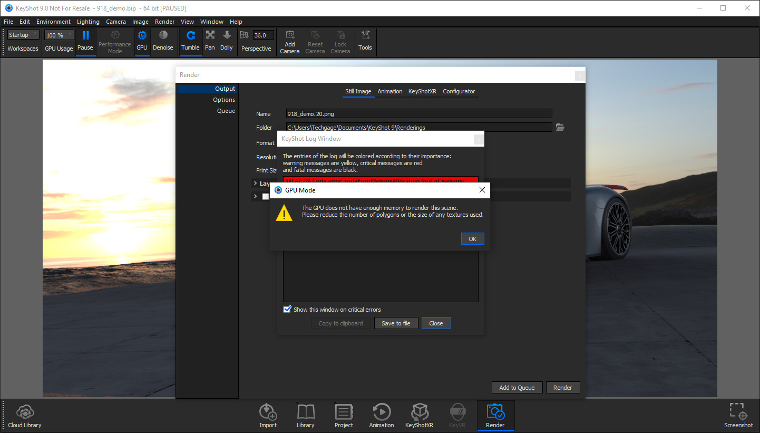Image resolution: width=760 pixels, height=433 pixels.
Task: Click the Name field 918_demo.20.png
Action: coord(419,113)
